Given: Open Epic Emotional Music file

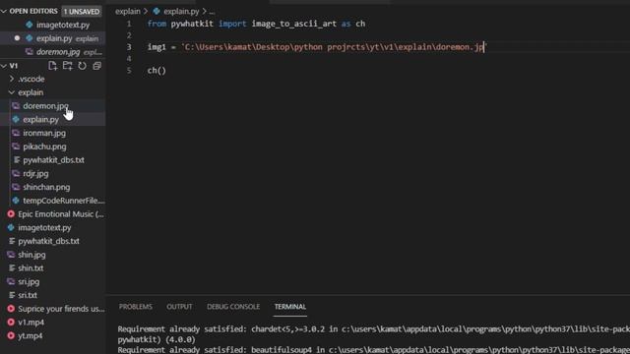Looking at the screenshot, I should coord(61,214).
